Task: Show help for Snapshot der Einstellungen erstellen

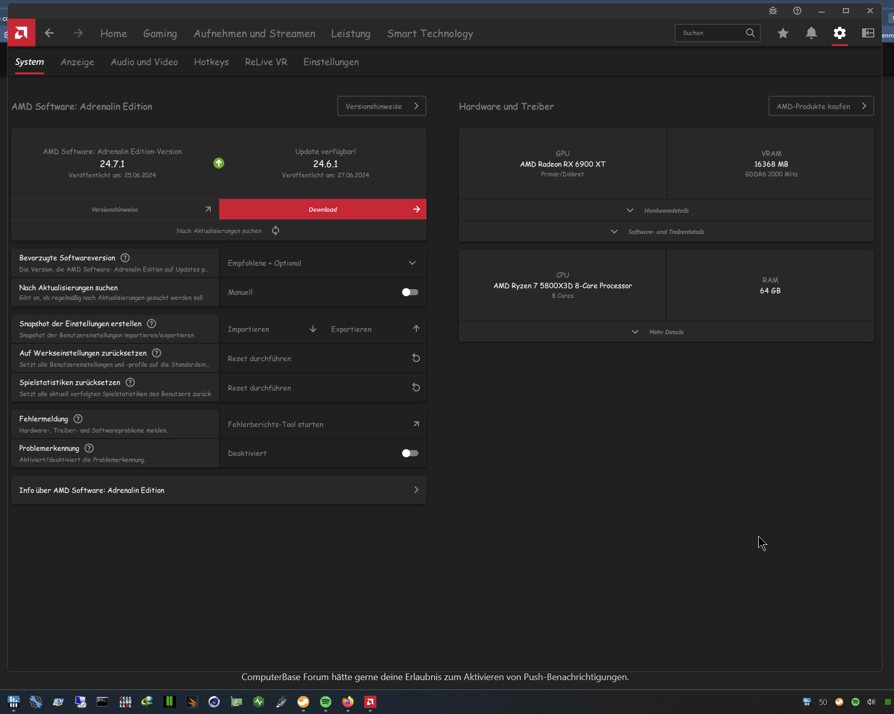Action: pos(151,324)
